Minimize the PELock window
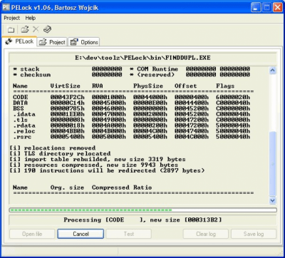 256,7
